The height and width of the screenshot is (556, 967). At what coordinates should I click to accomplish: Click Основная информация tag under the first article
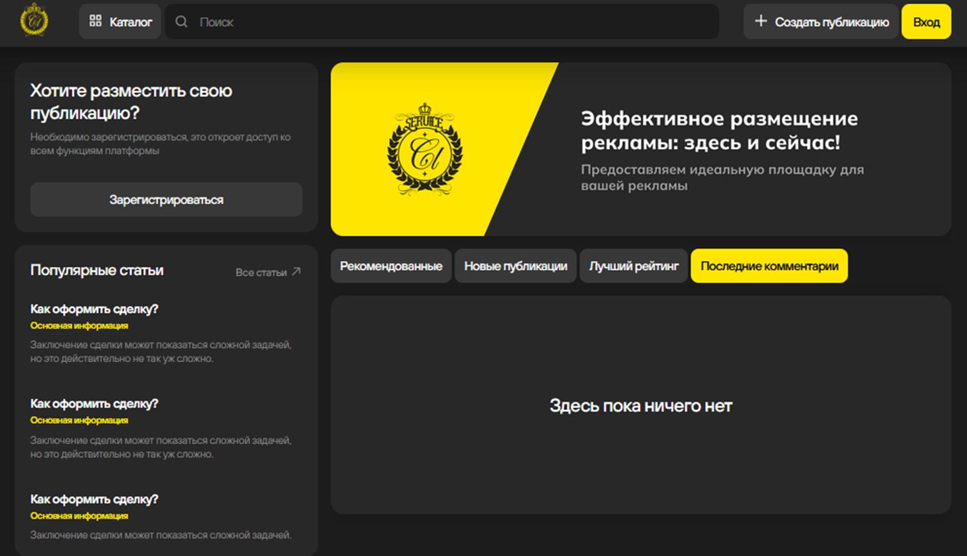[x=79, y=326]
